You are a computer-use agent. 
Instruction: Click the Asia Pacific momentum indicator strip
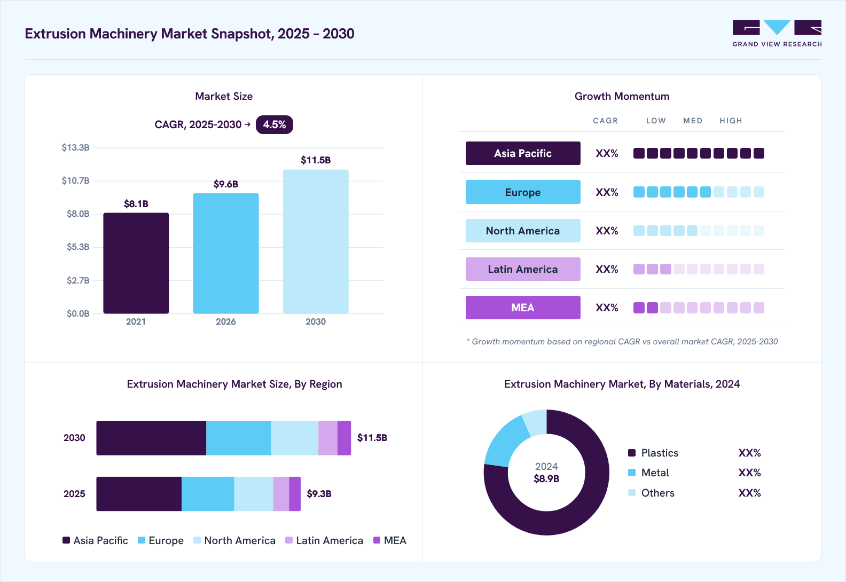coord(699,153)
